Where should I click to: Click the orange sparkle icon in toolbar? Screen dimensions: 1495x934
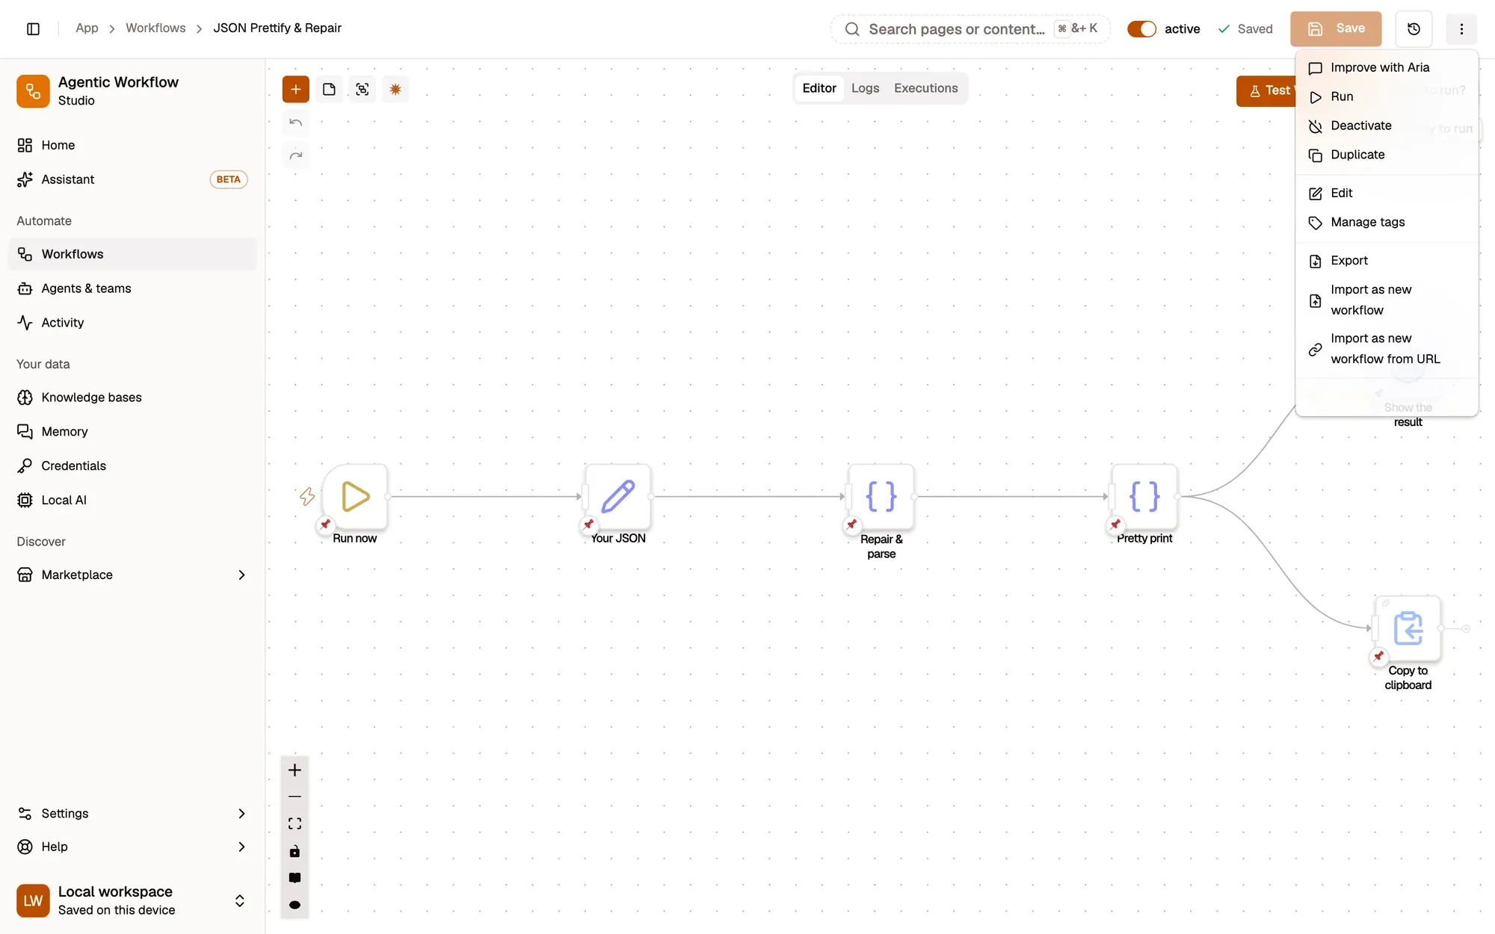(x=395, y=89)
